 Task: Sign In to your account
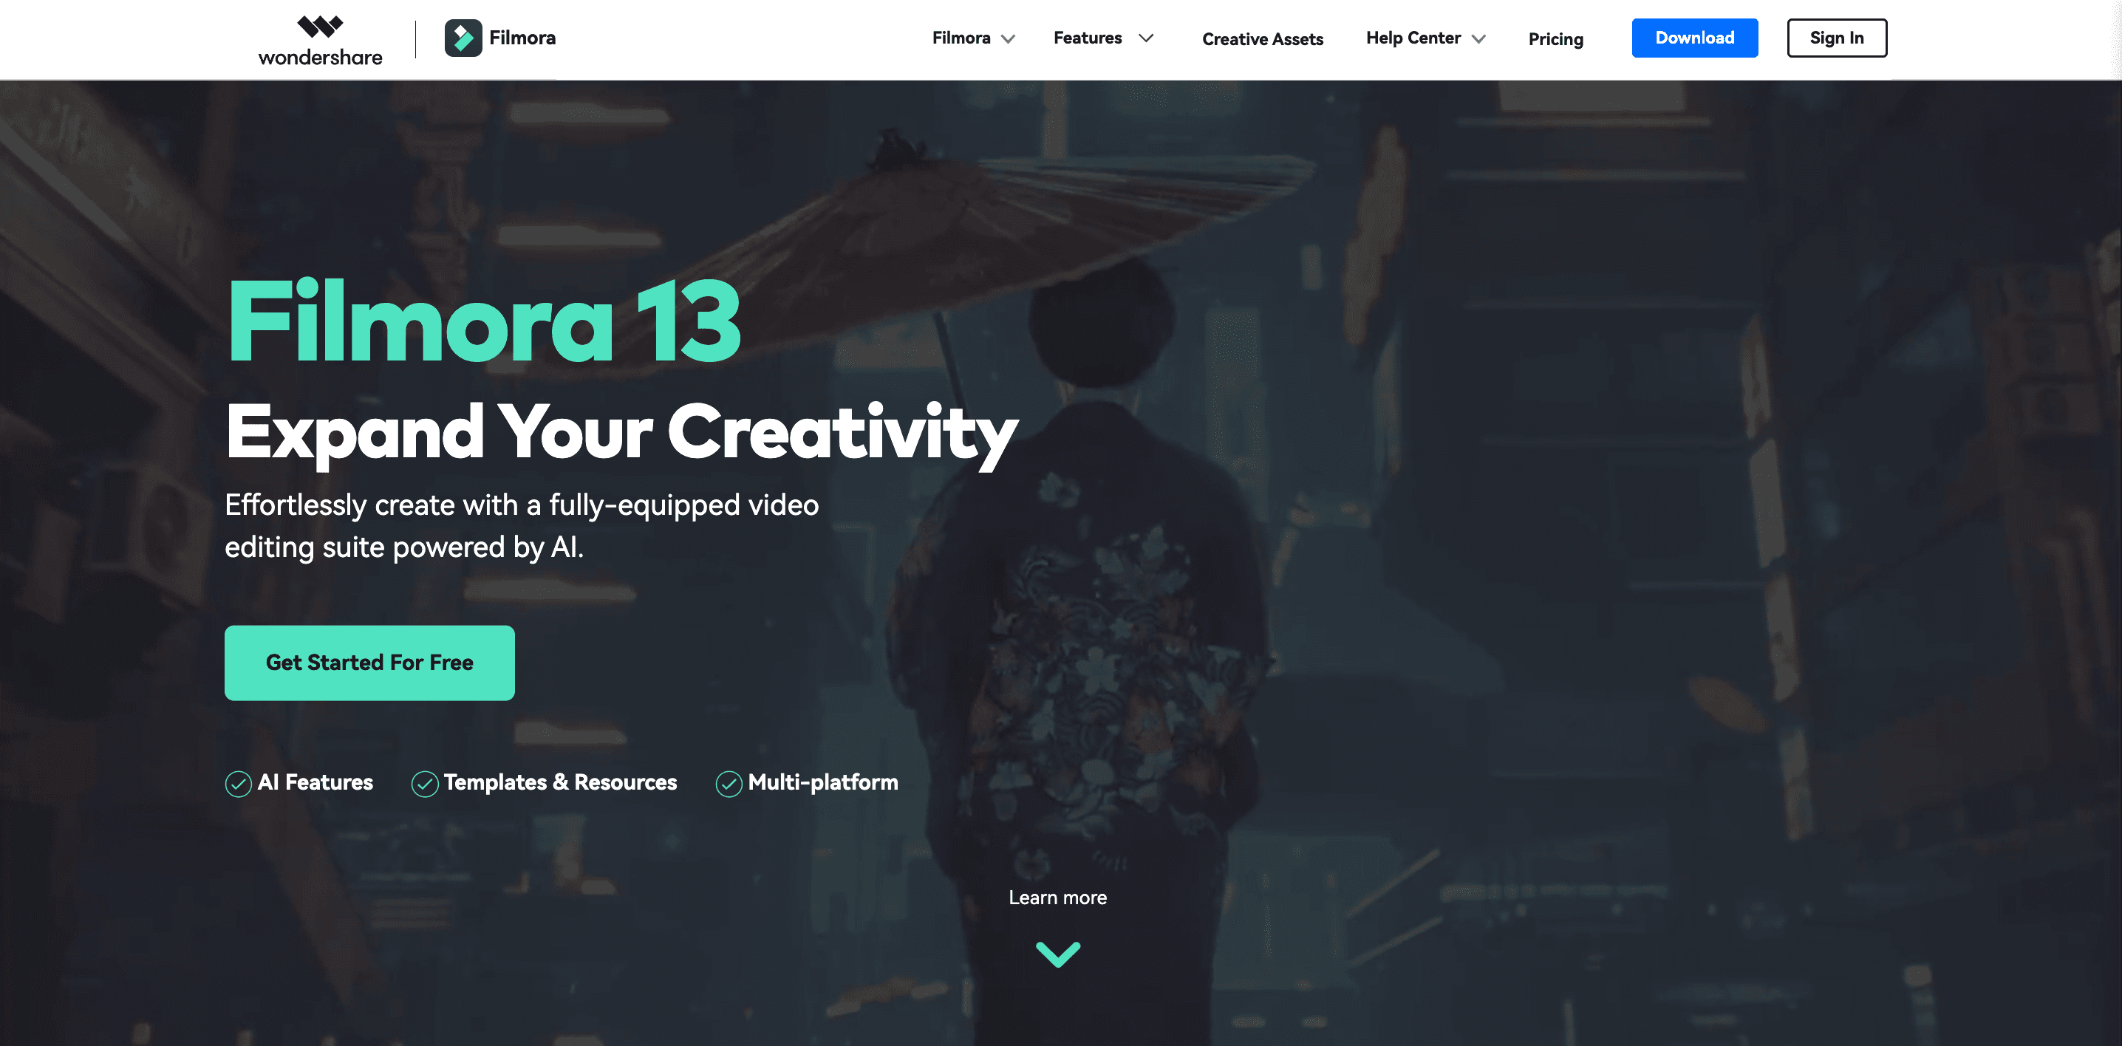point(1837,36)
